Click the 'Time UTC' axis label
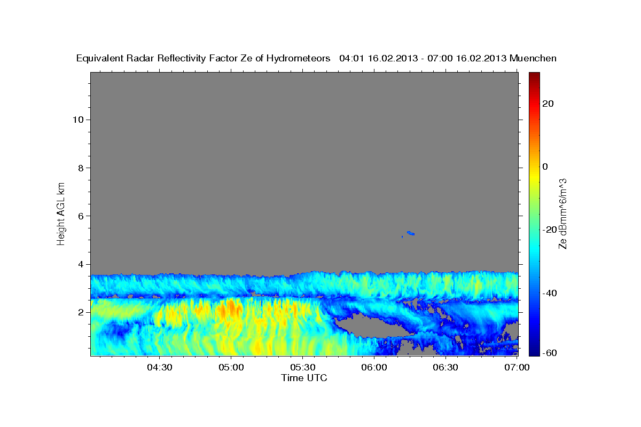This screenshot has height=427, width=641. [x=304, y=378]
